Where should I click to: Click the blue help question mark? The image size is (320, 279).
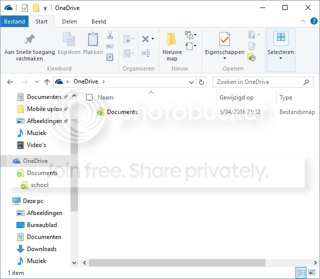(313, 21)
